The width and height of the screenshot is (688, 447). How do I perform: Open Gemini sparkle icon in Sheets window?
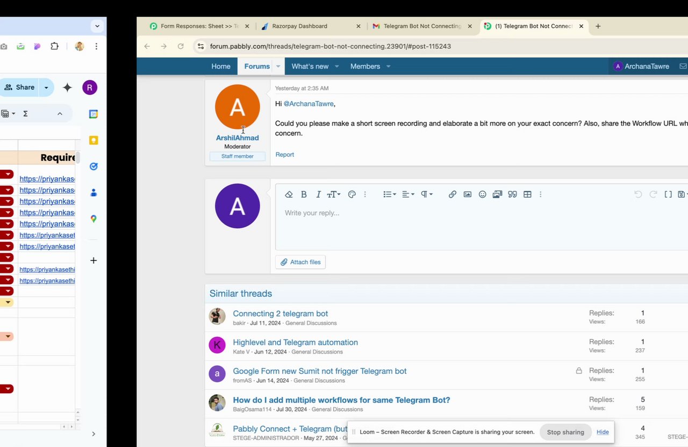[67, 88]
